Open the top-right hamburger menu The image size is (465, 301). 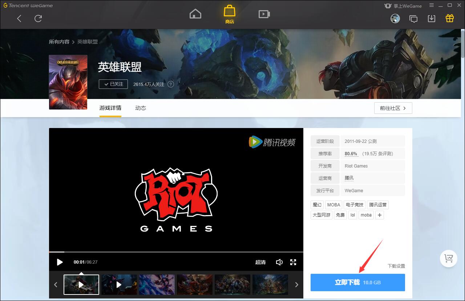(x=432, y=5)
